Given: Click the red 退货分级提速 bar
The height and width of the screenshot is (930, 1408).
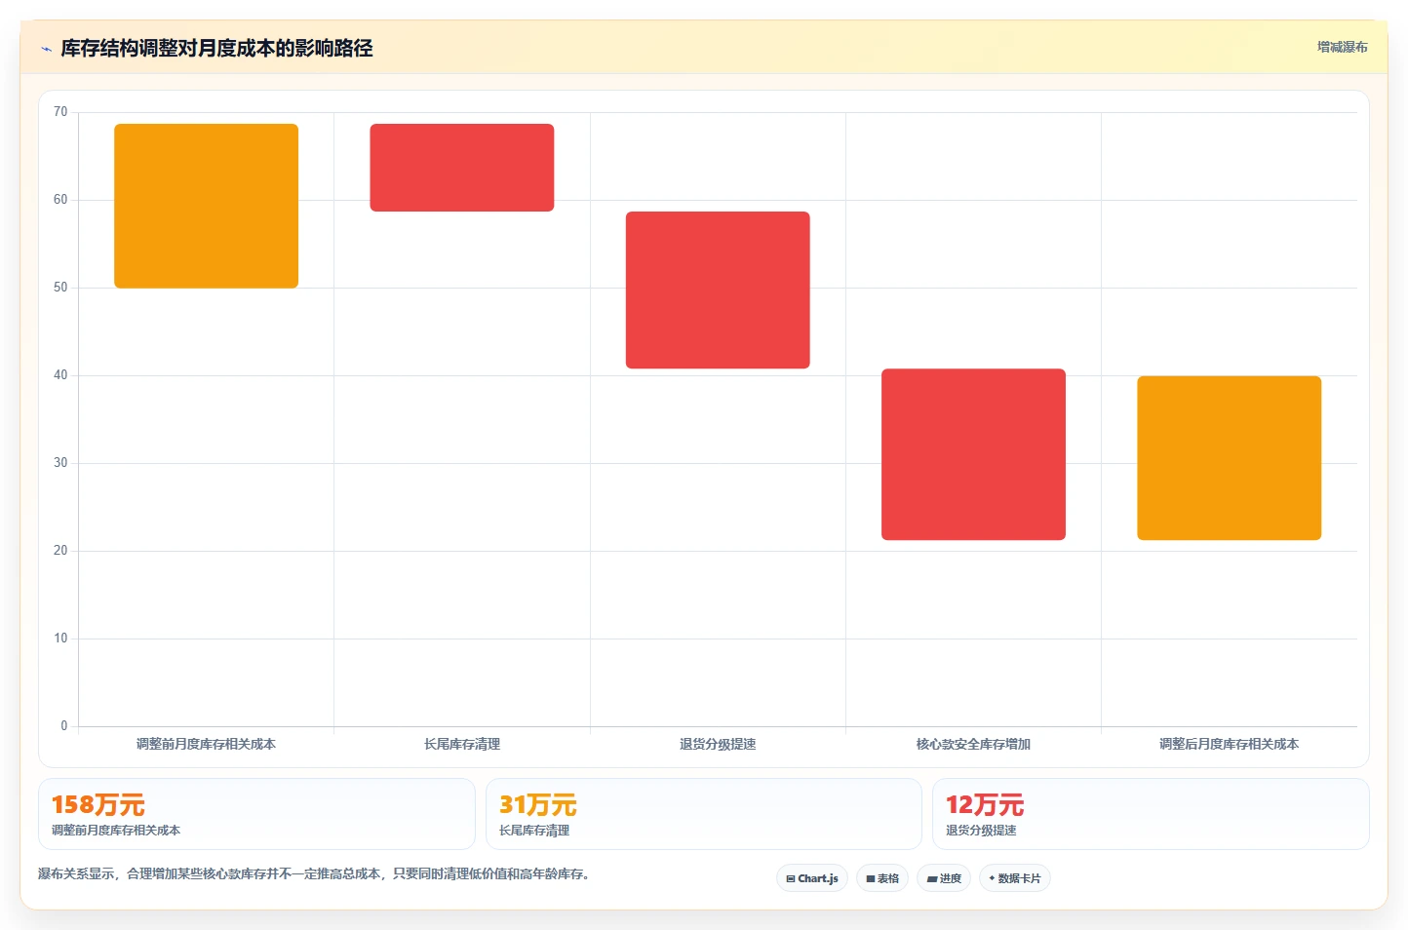Looking at the screenshot, I should click(718, 290).
